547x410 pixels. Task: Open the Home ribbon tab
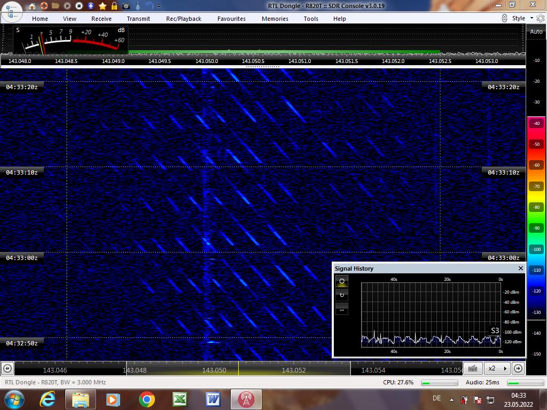(40, 19)
